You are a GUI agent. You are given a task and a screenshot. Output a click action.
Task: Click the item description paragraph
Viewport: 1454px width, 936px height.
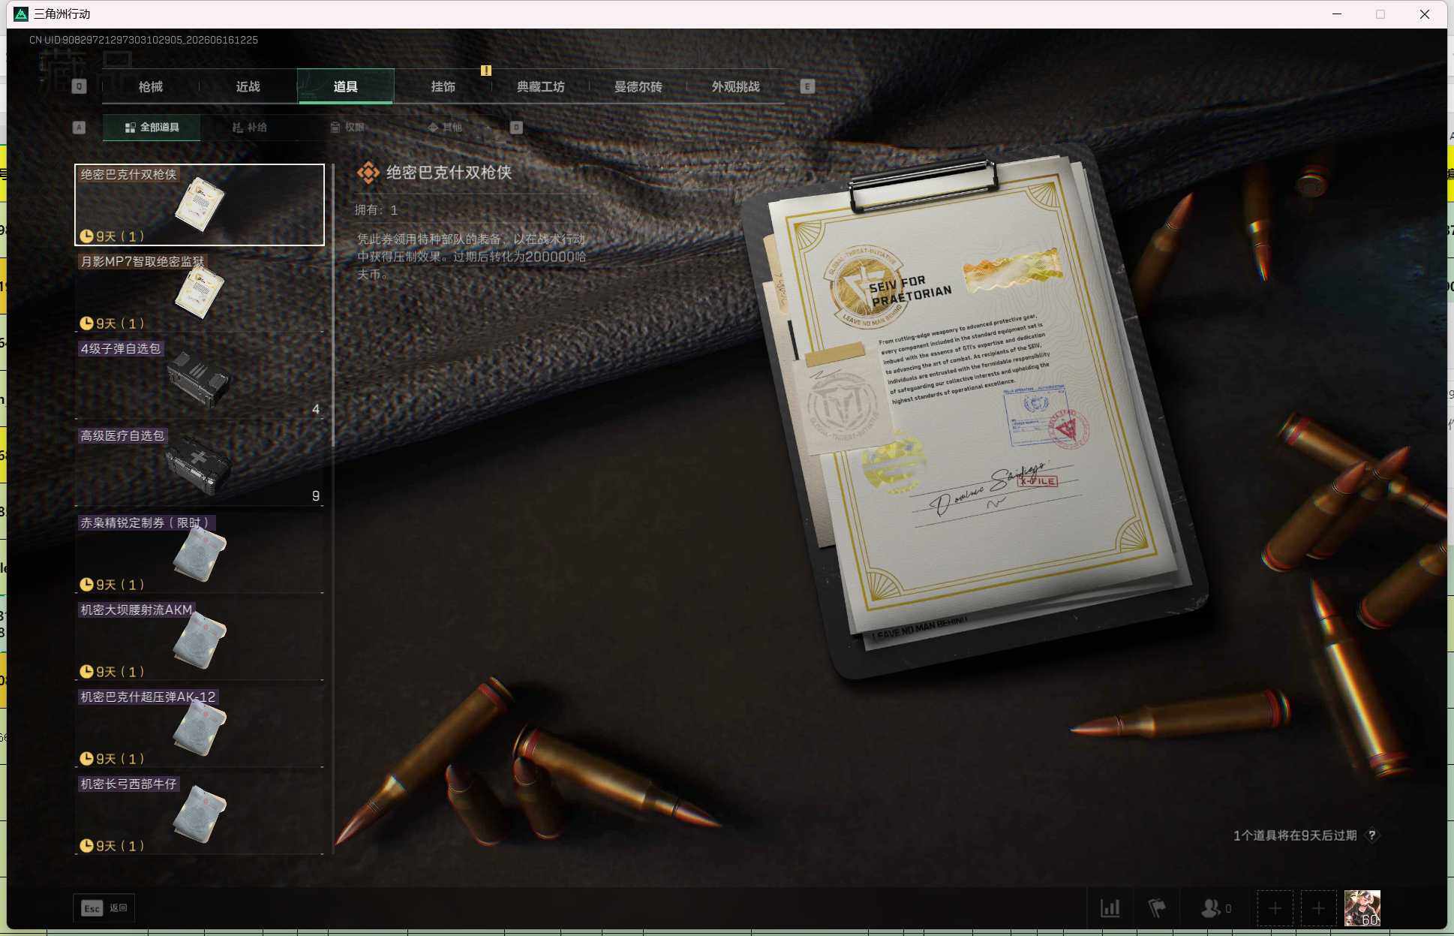[x=471, y=257]
